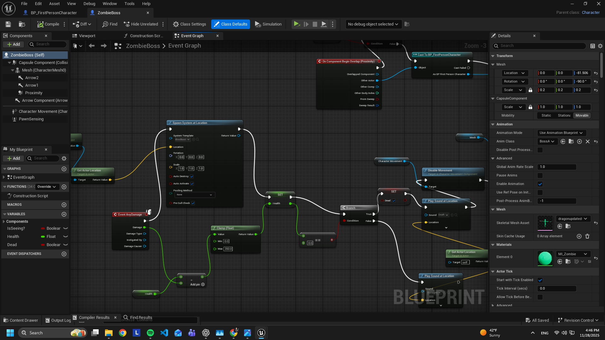Navigate back in the graph history
605x340 pixels.
[x=92, y=46]
